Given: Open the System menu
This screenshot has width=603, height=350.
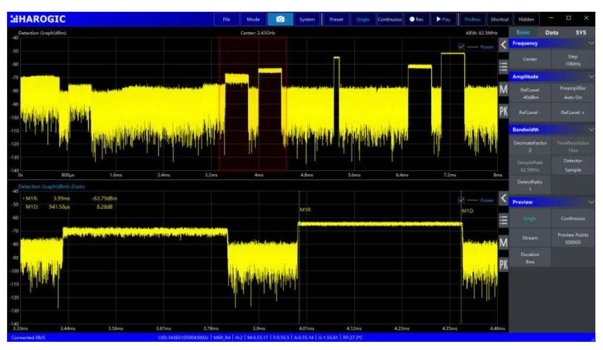Looking at the screenshot, I should point(307,19).
